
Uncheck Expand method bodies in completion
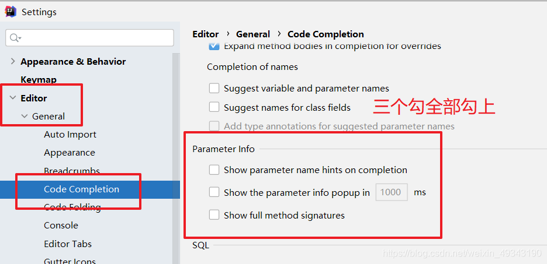click(214, 46)
